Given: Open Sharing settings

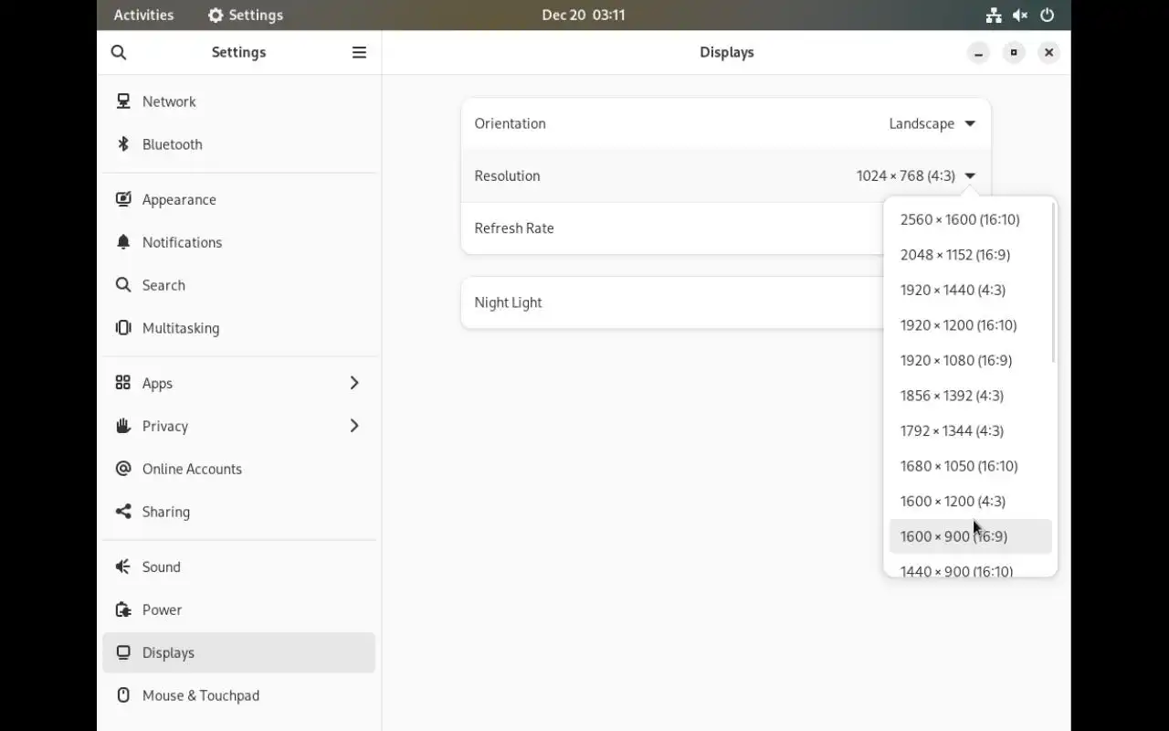Looking at the screenshot, I should [x=238, y=512].
